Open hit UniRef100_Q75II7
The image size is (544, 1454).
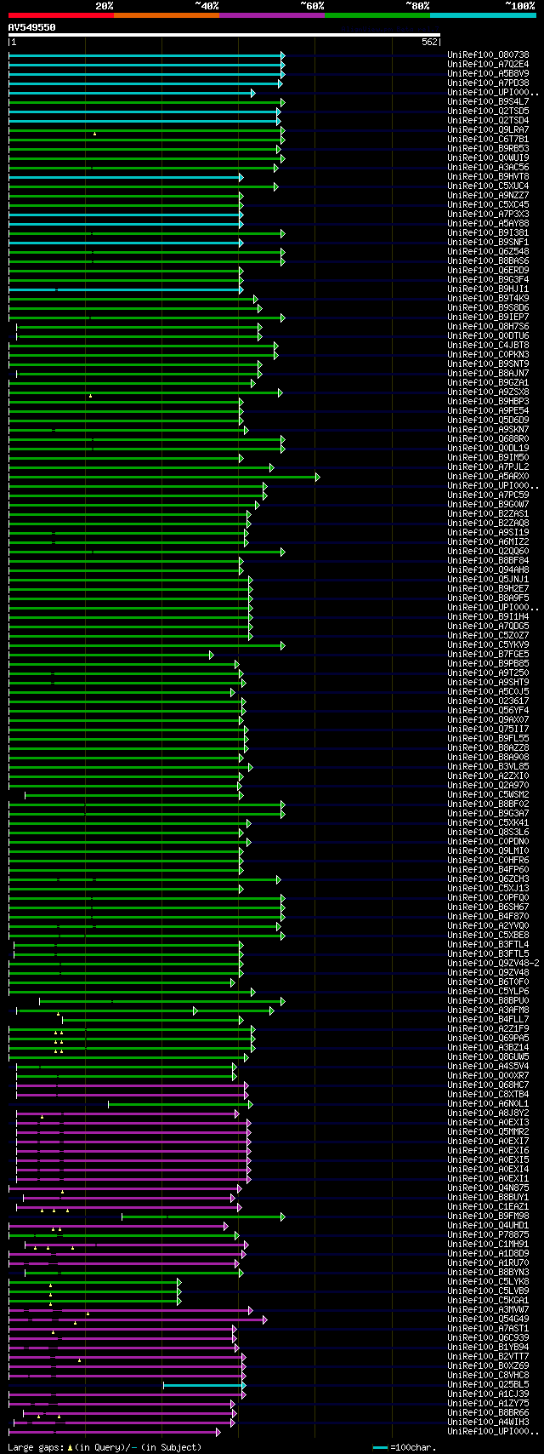pyautogui.click(x=488, y=730)
